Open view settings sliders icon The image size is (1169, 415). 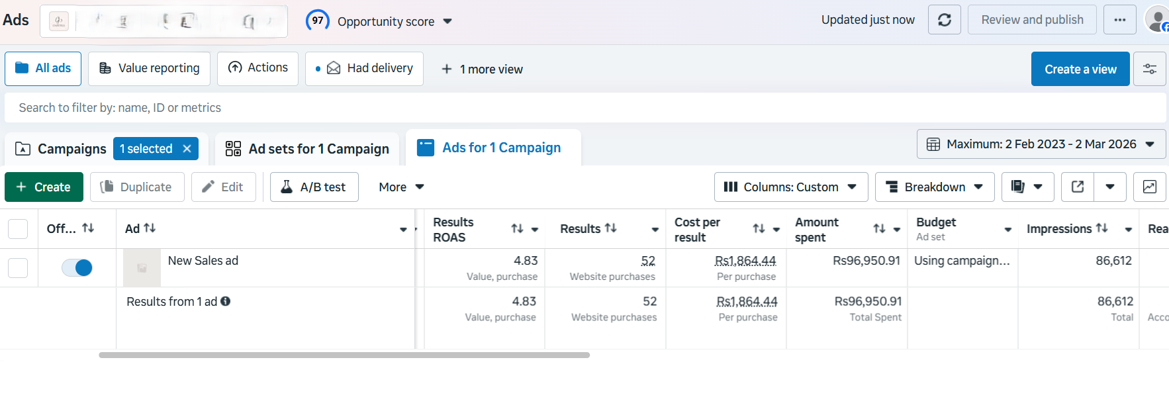pos(1149,69)
